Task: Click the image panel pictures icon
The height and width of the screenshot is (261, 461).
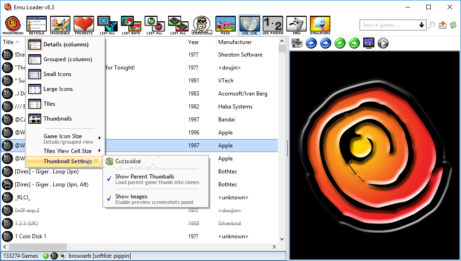Action: (297, 43)
